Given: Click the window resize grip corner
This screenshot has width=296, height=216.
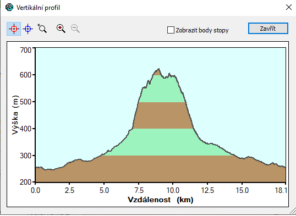Looking at the screenshot, I should click(292, 211).
